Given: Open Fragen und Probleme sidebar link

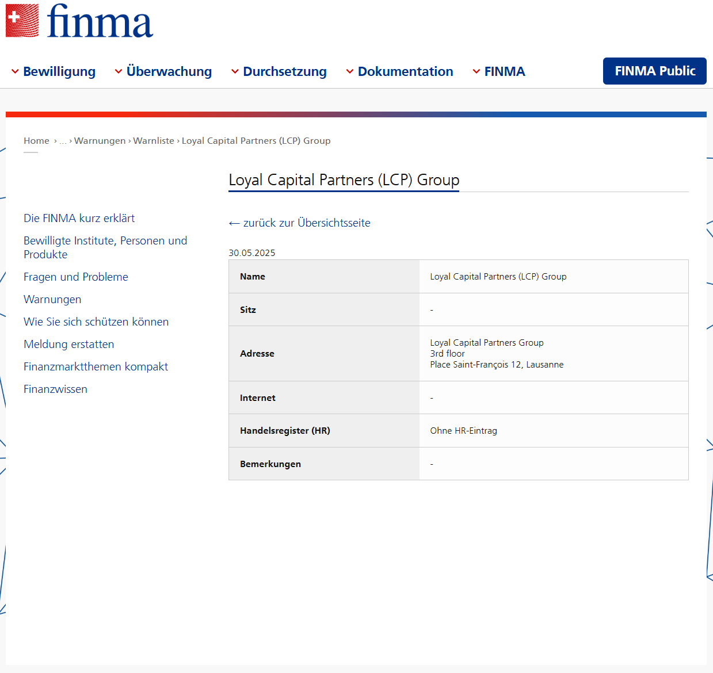Looking at the screenshot, I should pyautogui.click(x=76, y=277).
